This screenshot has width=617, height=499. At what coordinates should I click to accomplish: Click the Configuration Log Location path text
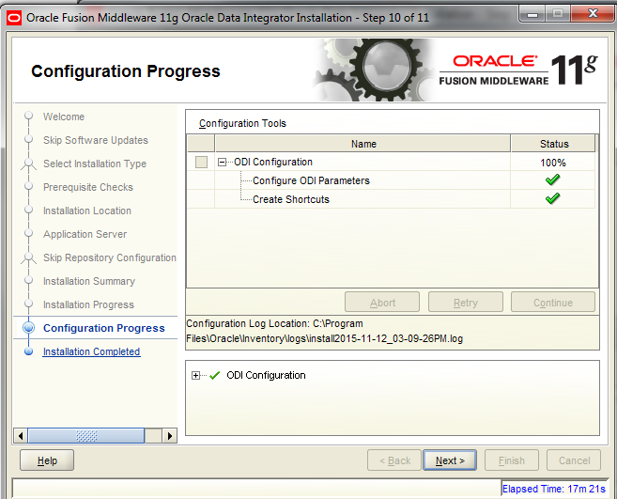(x=324, y=331)
